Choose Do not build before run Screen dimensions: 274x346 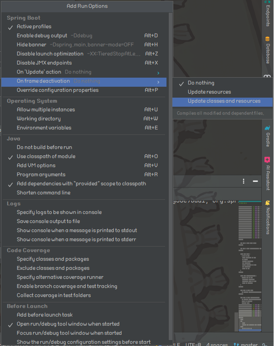84,147
